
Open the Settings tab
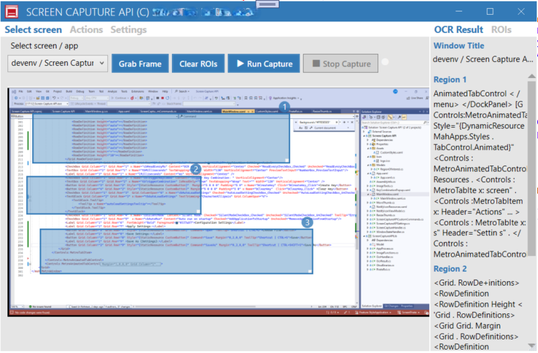pos(128,30)
